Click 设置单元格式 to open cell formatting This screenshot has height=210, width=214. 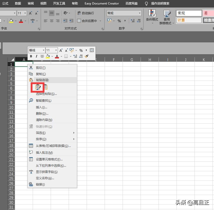point(48,159)
